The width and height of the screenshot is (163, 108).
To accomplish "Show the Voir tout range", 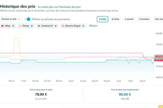I will pyautogui.click(x=158, y=19).
